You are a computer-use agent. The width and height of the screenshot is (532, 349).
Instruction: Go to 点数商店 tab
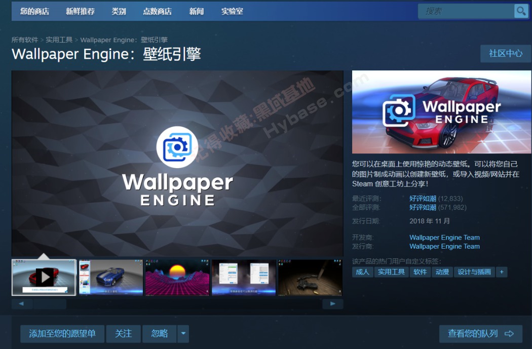158,11
